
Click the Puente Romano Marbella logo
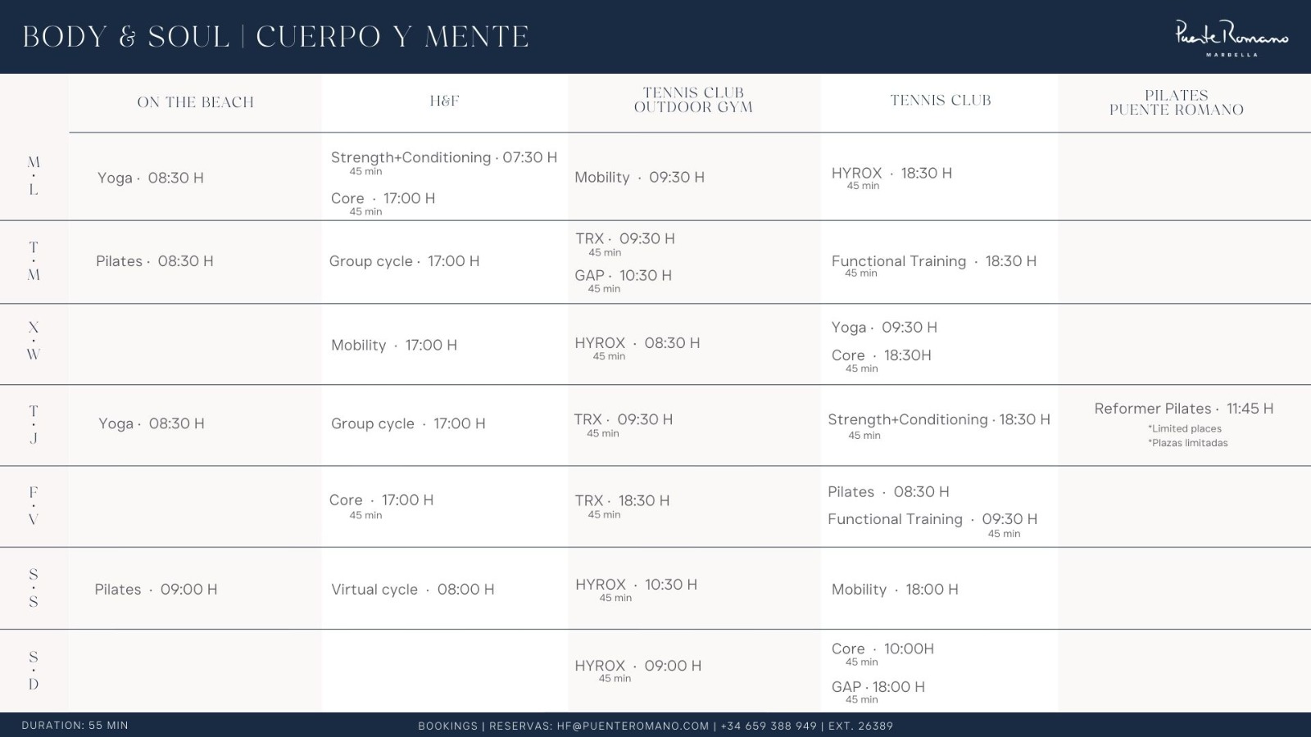pyautogui.click(x=1231, y=38)
